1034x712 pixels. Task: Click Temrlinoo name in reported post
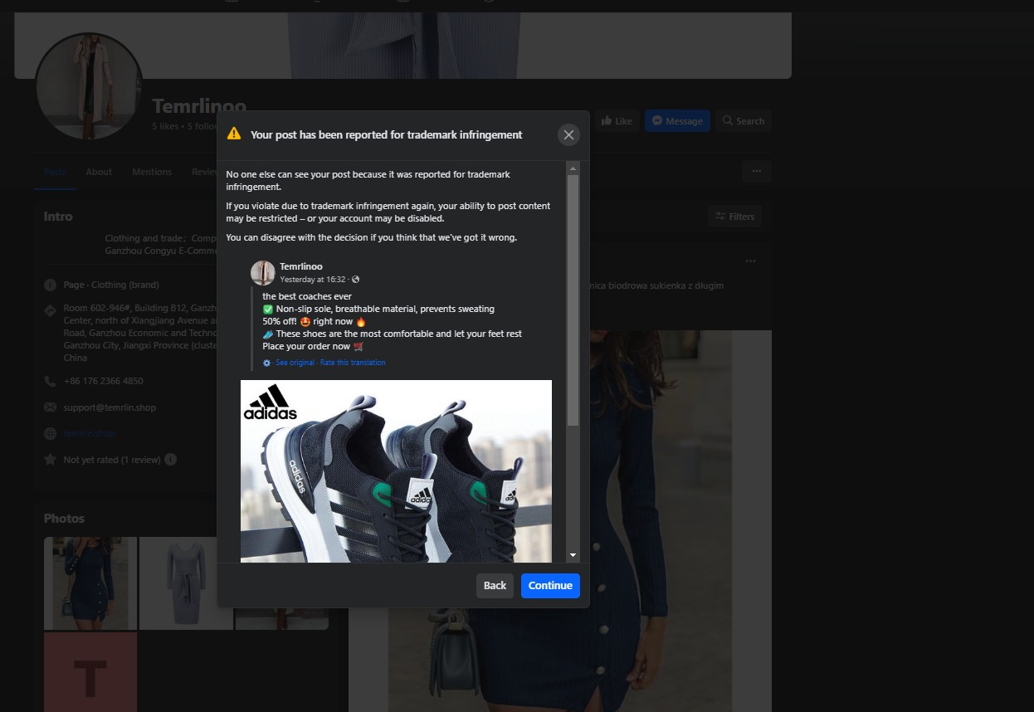[301, 266]
